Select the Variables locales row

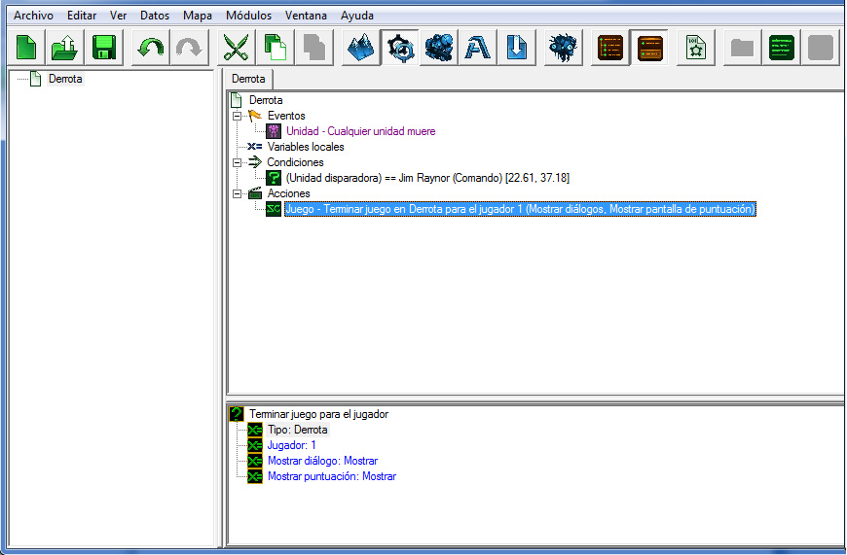point(306,147)
